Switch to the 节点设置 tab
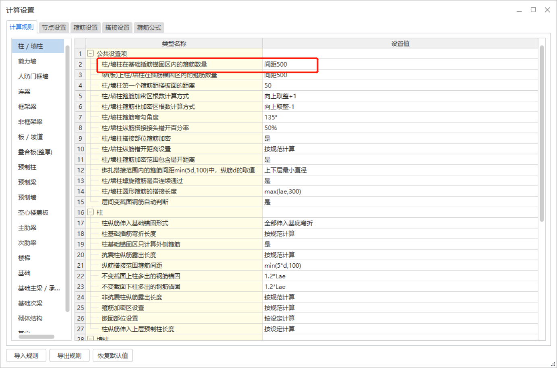 [54, 27]
